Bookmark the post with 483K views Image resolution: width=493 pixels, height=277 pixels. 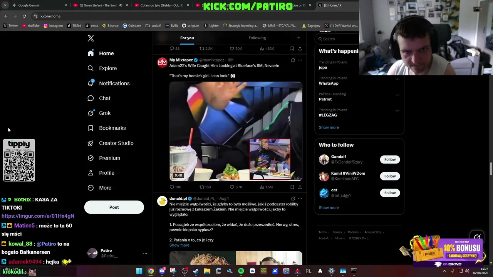tap(292, 48)
